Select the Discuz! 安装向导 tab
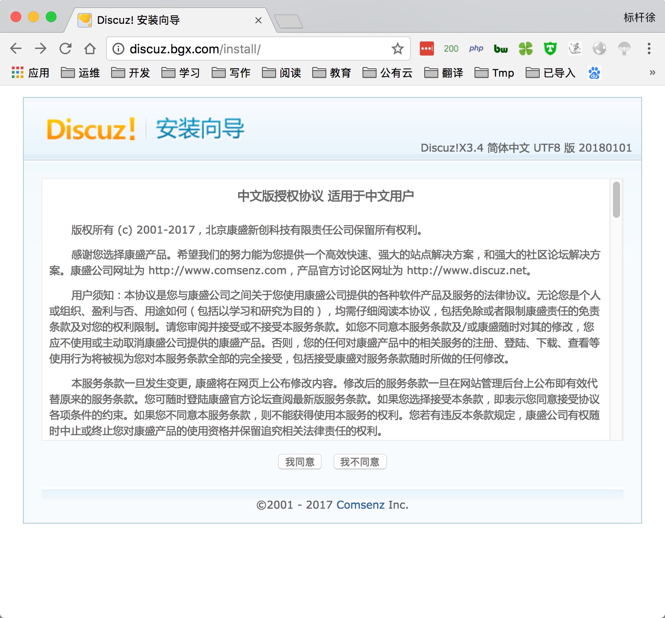Screen dimensions: 665x618 tap(170, 20)
